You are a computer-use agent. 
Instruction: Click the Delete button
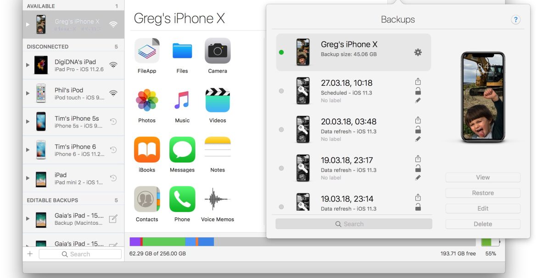coord(483,224)
